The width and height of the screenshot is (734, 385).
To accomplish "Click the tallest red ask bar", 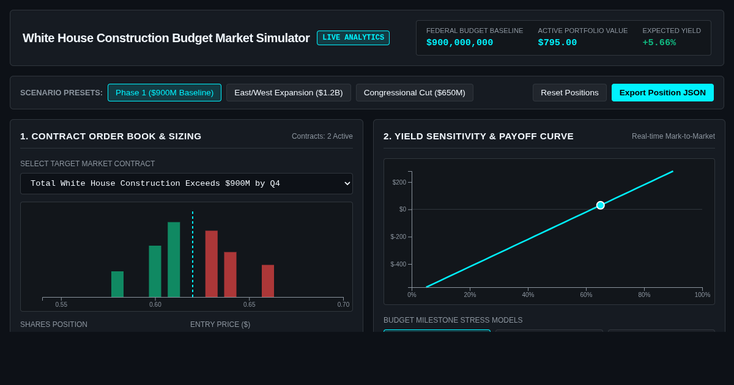I will [x=212, y=264].
